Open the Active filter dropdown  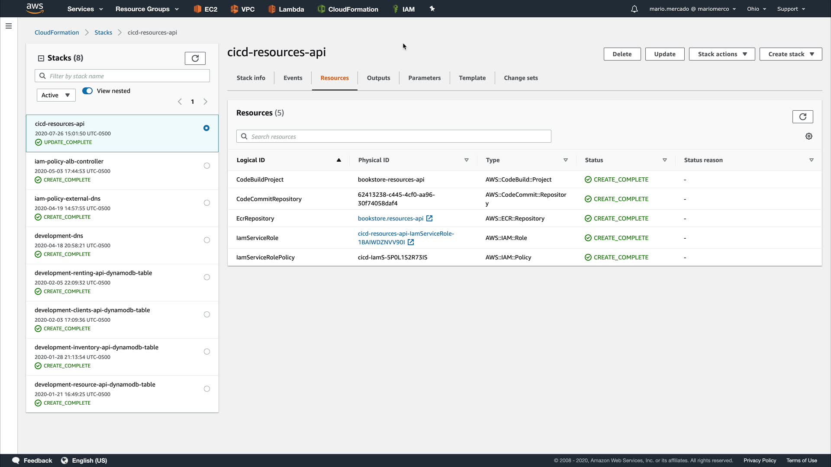(x=56, y=95)
